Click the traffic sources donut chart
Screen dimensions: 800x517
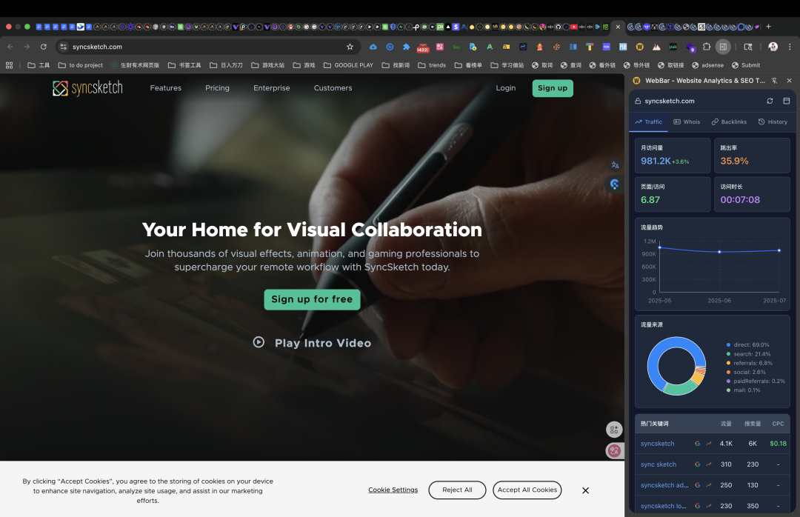[676, 366]
